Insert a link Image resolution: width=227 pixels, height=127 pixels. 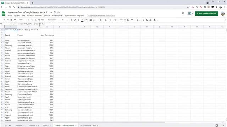(121, 20)
